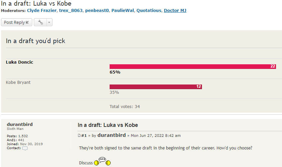
Task: Click the Post Reply button
Action: click(x=17, y=23)
